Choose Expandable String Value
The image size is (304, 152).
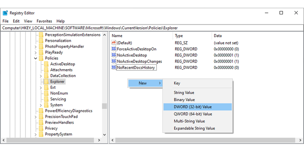coord(198,128)
